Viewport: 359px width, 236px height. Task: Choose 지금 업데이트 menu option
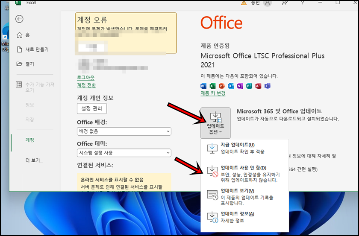click(x=244, y=148)
